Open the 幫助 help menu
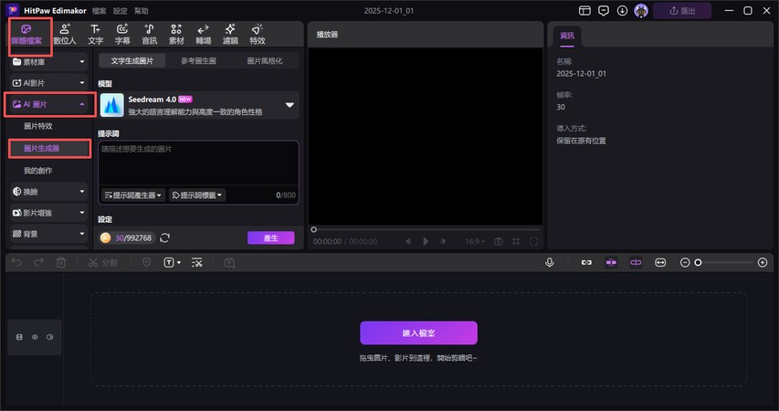 [x=141, y=10]
